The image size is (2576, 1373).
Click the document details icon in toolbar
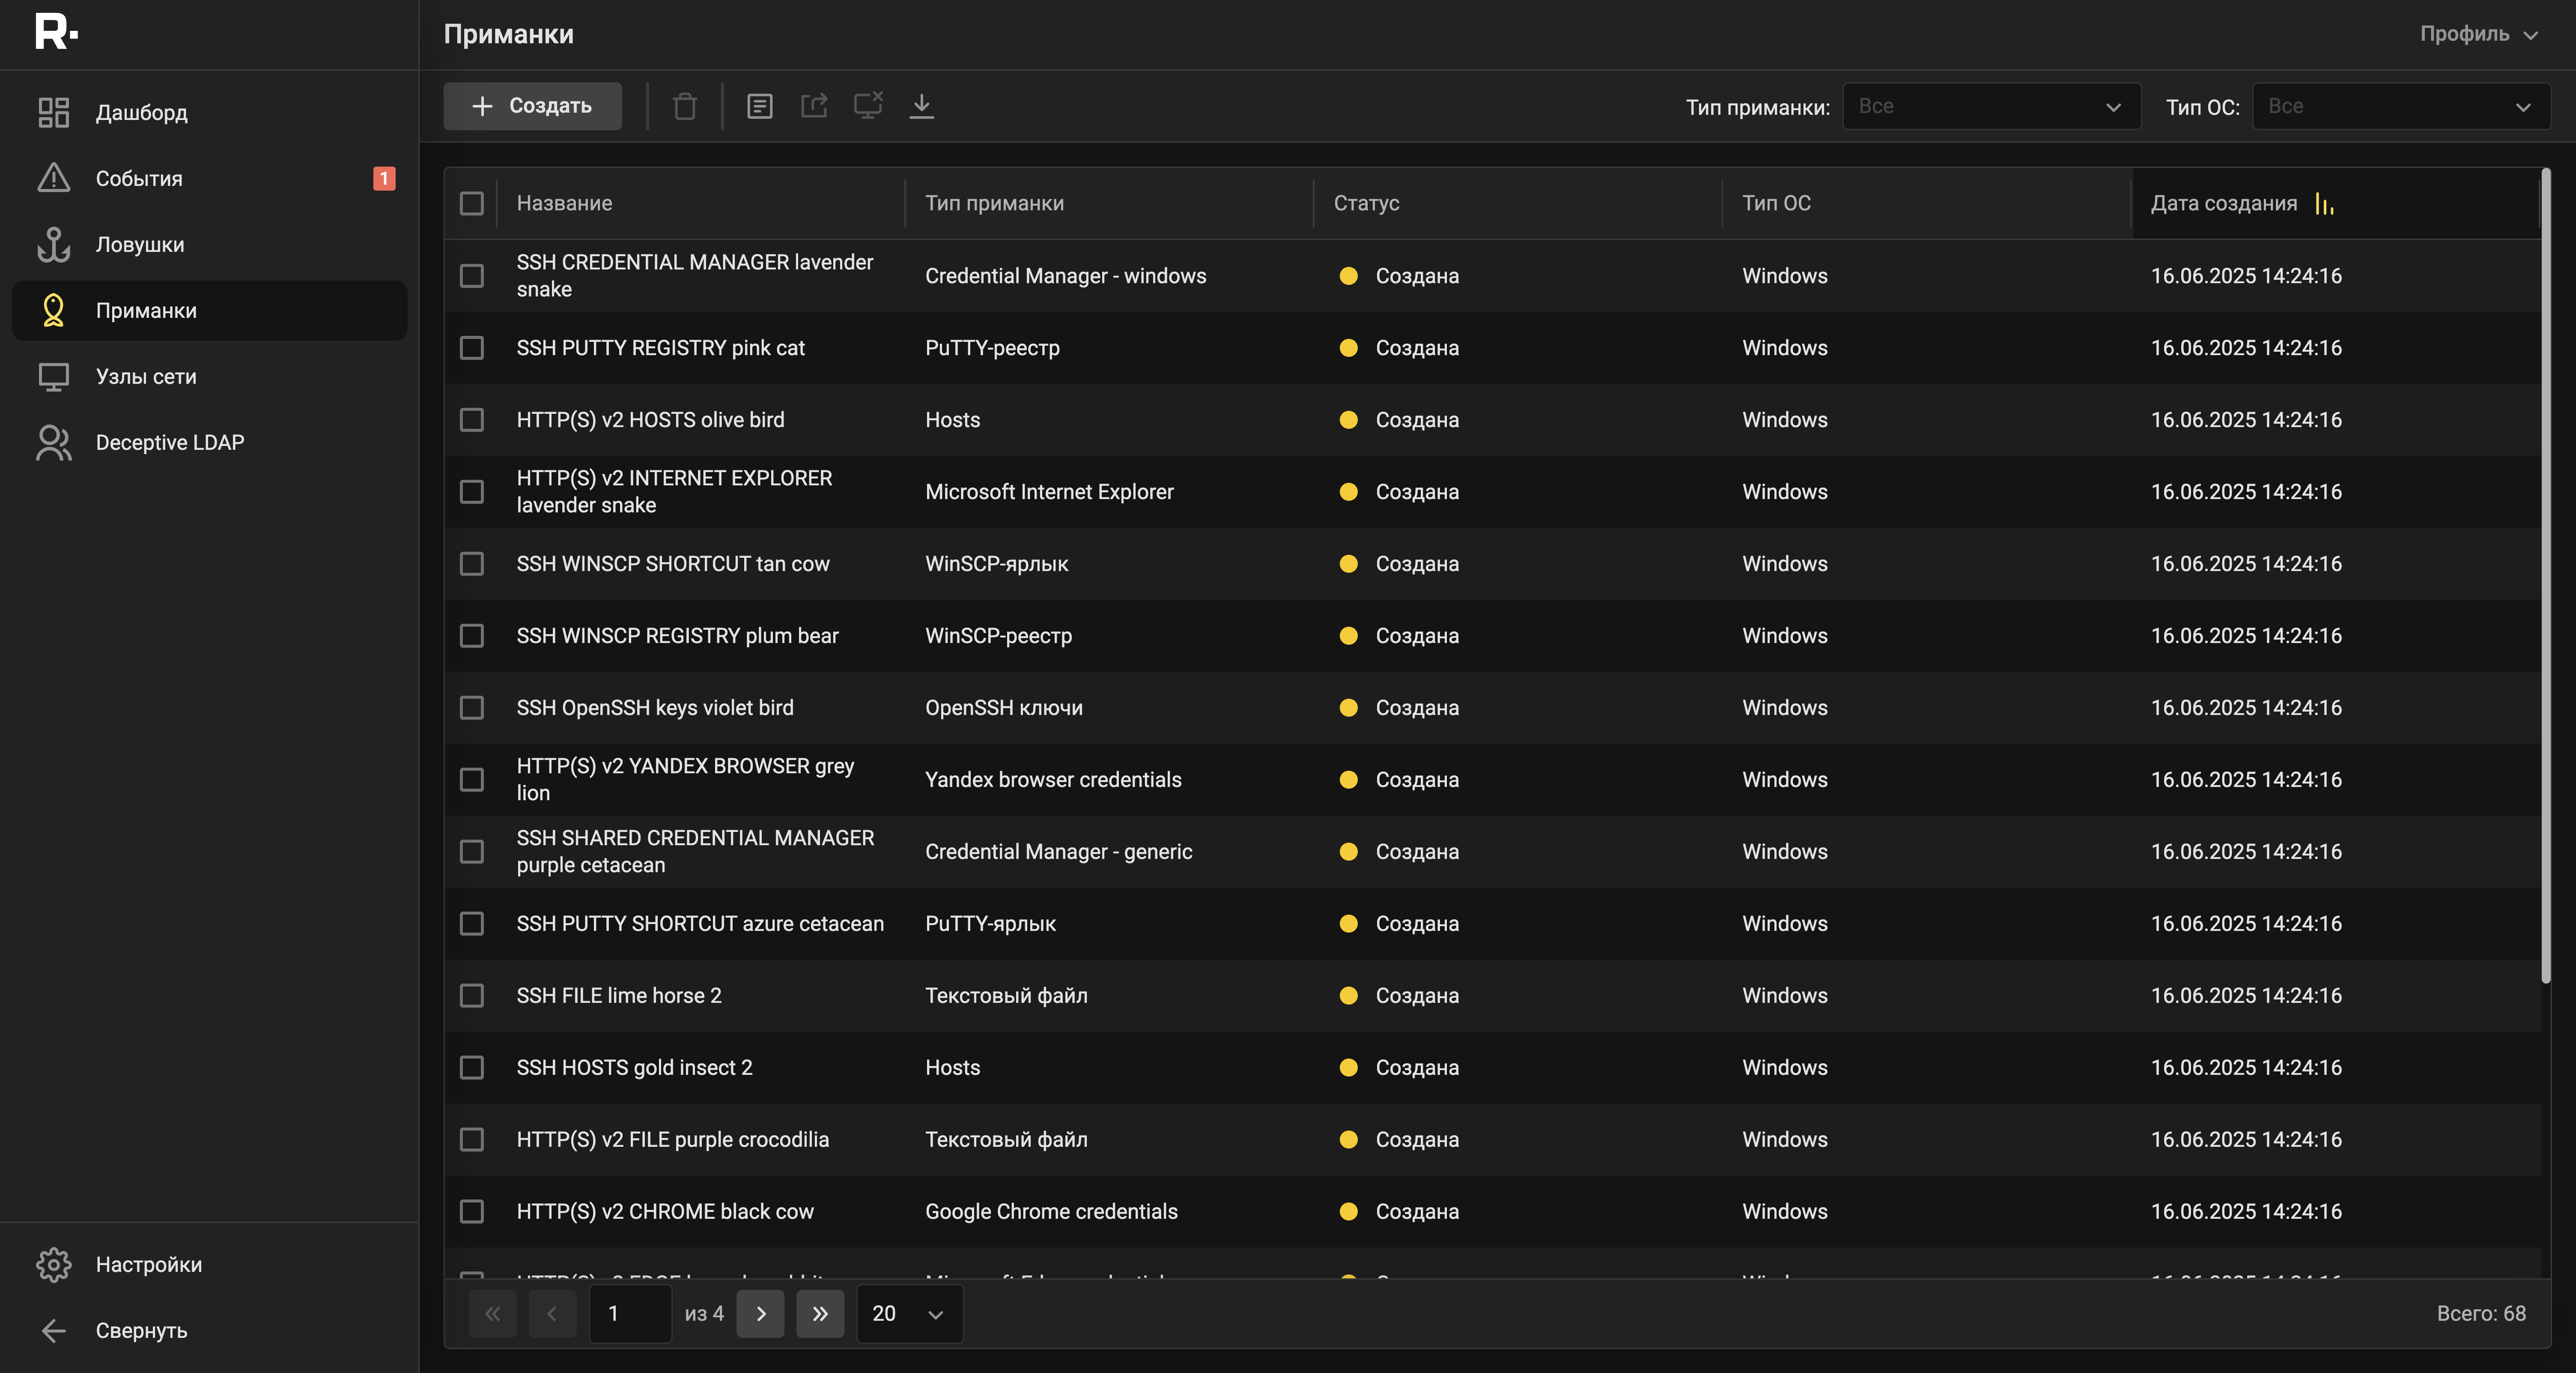point(759,106)
